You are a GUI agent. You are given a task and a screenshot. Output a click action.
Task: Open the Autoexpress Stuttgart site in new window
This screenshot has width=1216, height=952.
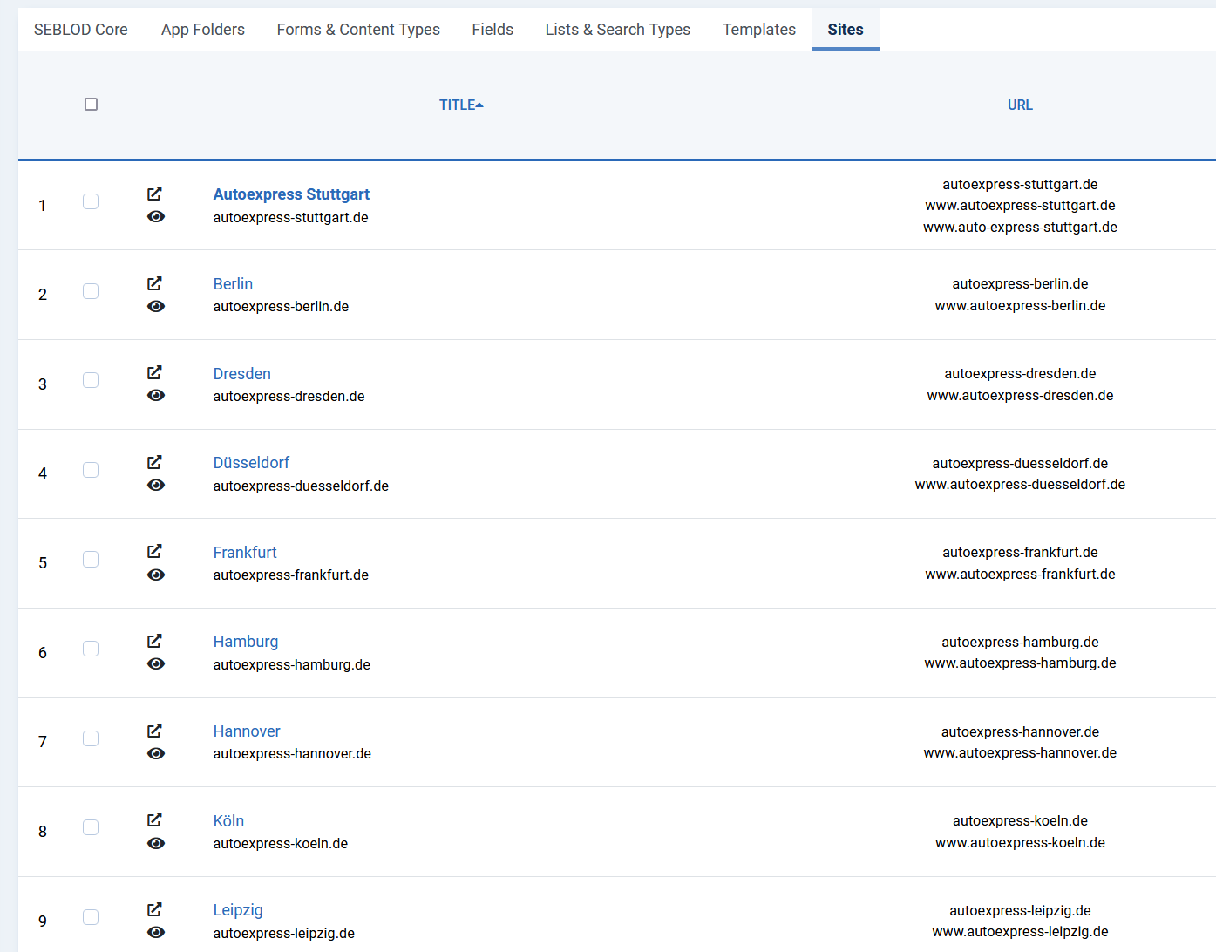pos(154,194)
